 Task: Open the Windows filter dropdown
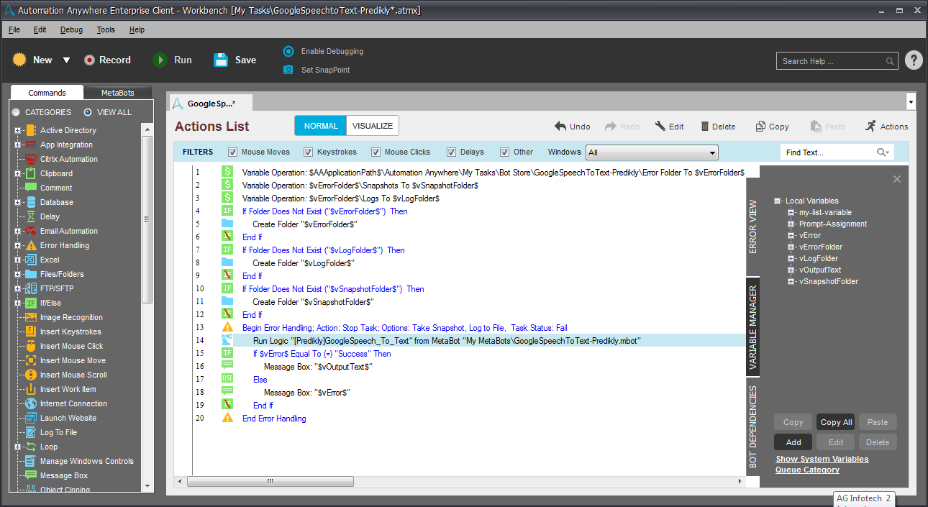(x=652, y=152)
